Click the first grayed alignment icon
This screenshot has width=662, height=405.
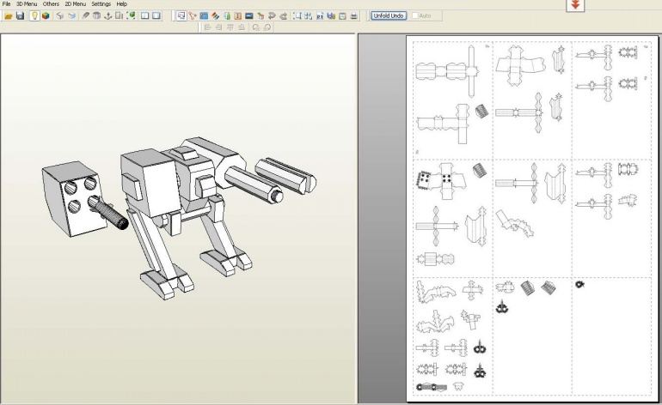(207, 27)
